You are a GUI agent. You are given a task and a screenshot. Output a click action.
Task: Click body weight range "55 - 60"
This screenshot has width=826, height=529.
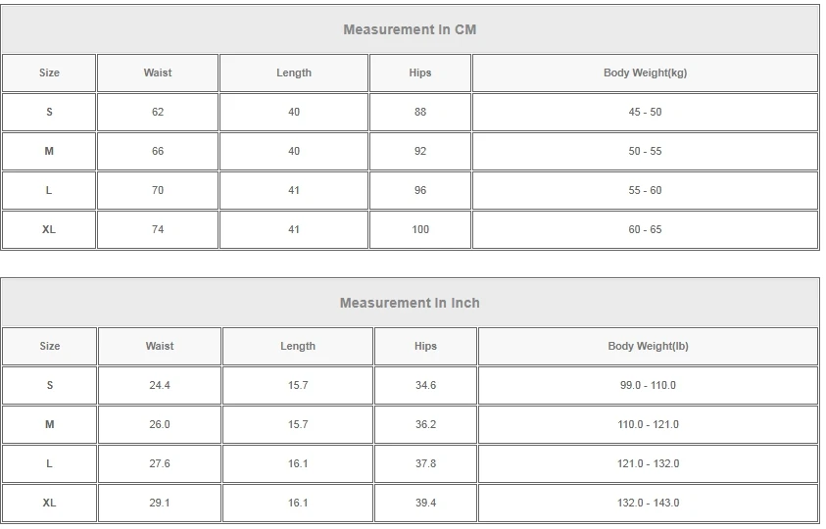pos(645,190)
